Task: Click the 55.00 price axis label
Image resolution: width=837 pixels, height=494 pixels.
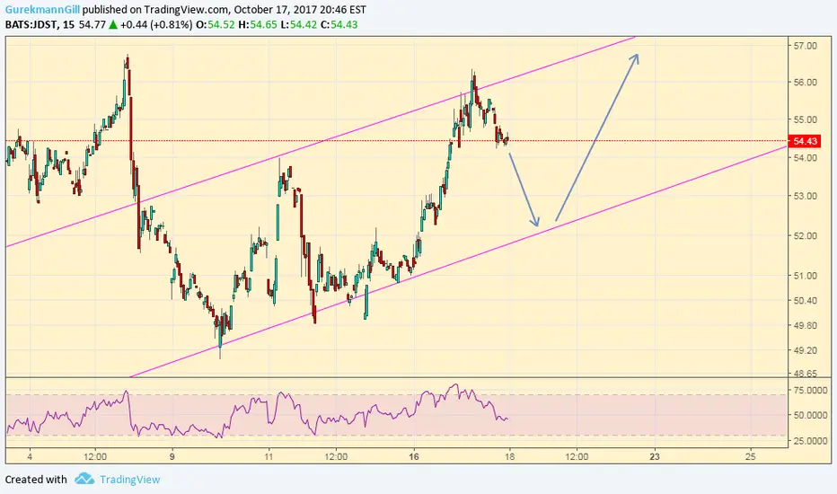Action: pos(805,119)
